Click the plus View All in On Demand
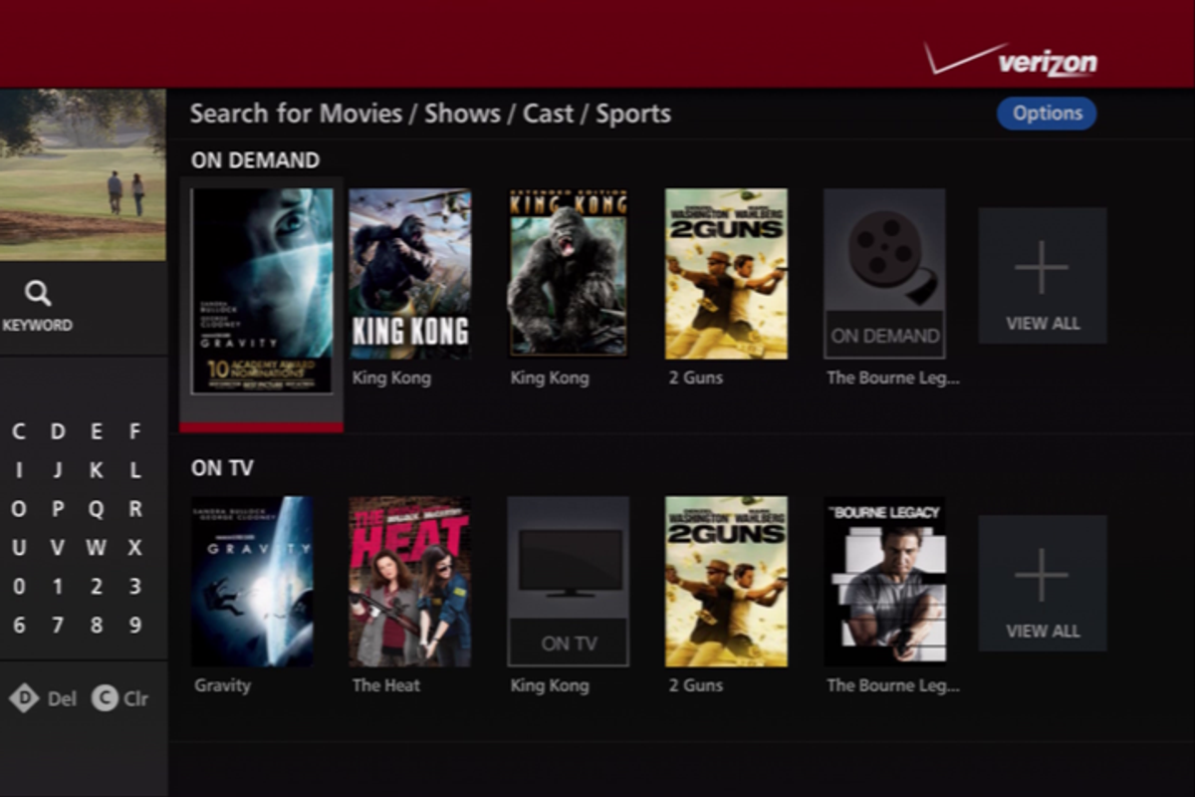Image resolution: width=1195 pixels, height=797 pixels. 1042,276
